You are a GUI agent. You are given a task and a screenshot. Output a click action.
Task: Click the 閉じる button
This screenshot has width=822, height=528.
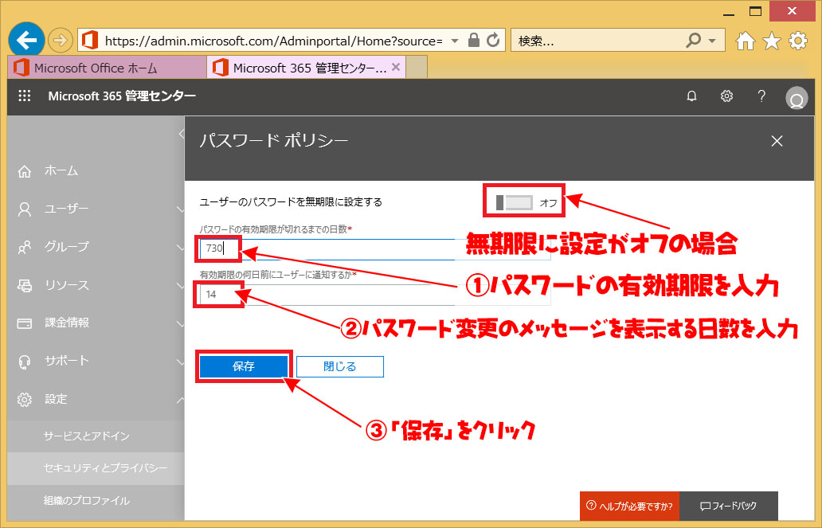click(339, 366)
